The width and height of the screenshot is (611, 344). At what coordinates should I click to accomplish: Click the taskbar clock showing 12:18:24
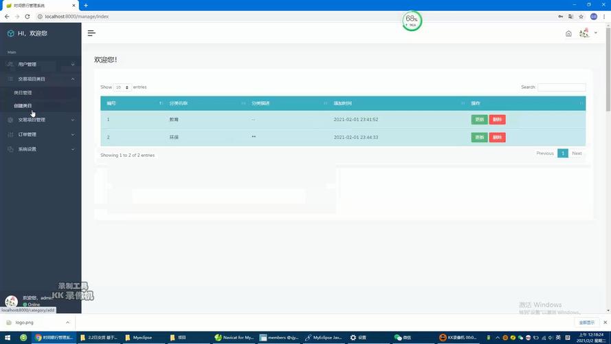(592, 338)
